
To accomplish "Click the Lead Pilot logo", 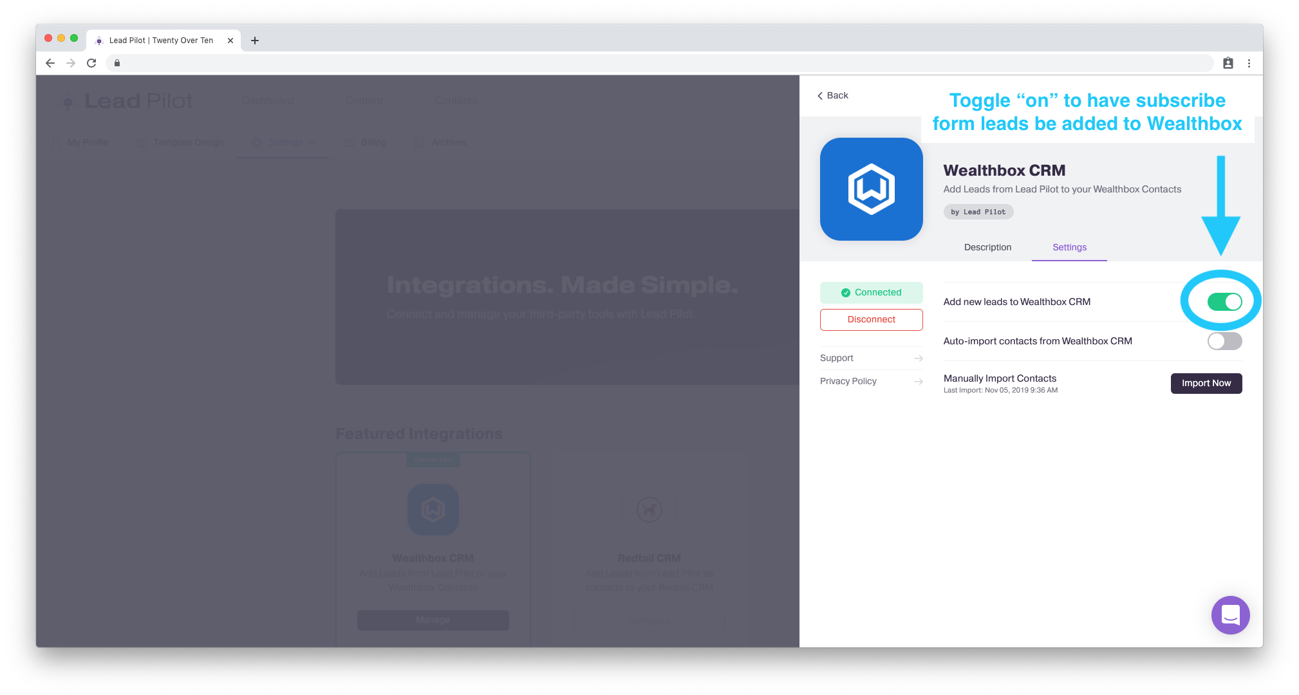I will click(126, 101).
